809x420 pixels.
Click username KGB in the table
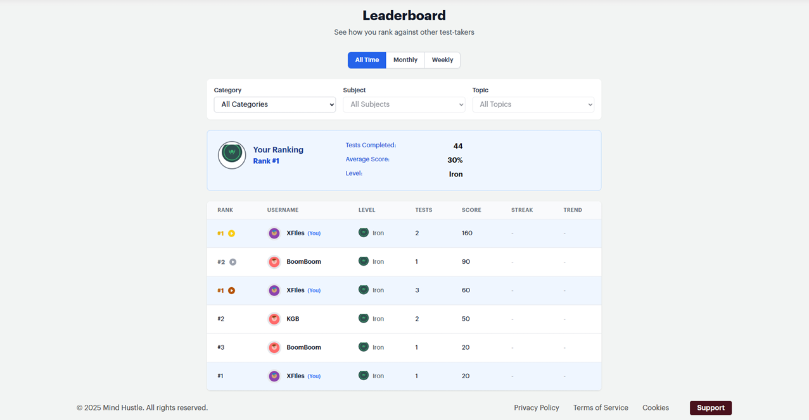pyautogui.click(x=293, y=319)
